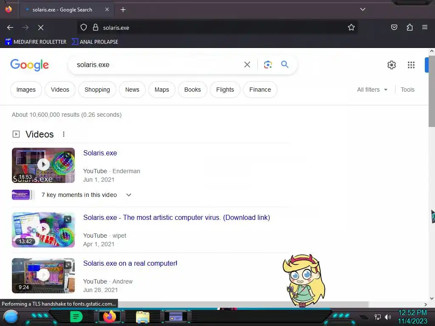Screen dimensions: 435x326
Task: Open the MEDIAFIRE ROULETTER bookmark
Action: coord(36,42)
